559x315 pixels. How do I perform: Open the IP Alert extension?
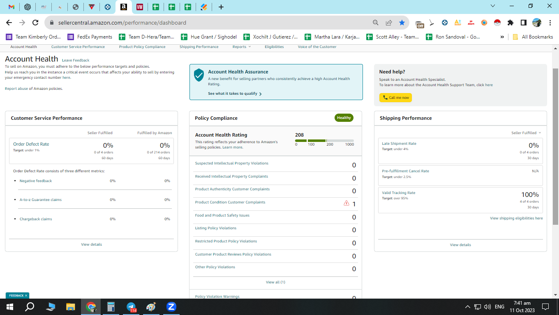[471, 23]
